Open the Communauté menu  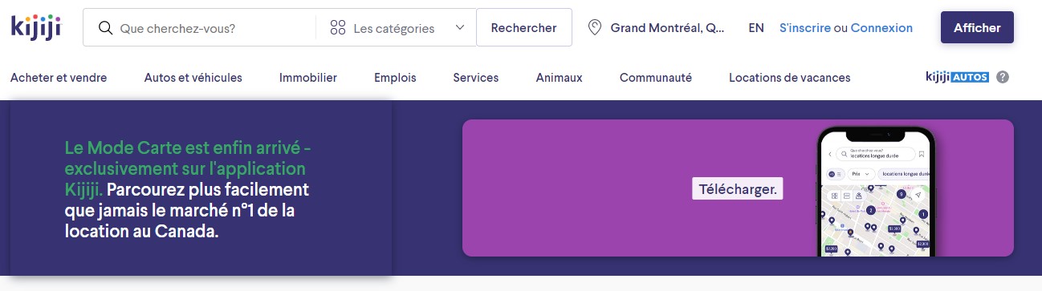pos(656,78)
